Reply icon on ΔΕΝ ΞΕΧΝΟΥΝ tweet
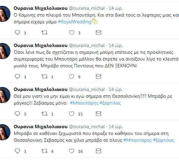This screenshot has width=179, height=160. (x=18, y=76)
